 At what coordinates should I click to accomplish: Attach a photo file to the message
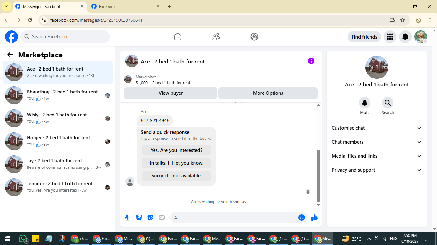point(139,218)
